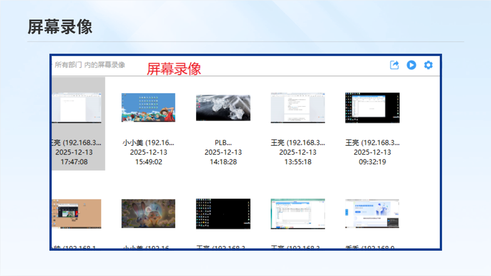Click the red "屏幕录像" annotation text
Screen dimensions: 491x276
tap(174, 69)
